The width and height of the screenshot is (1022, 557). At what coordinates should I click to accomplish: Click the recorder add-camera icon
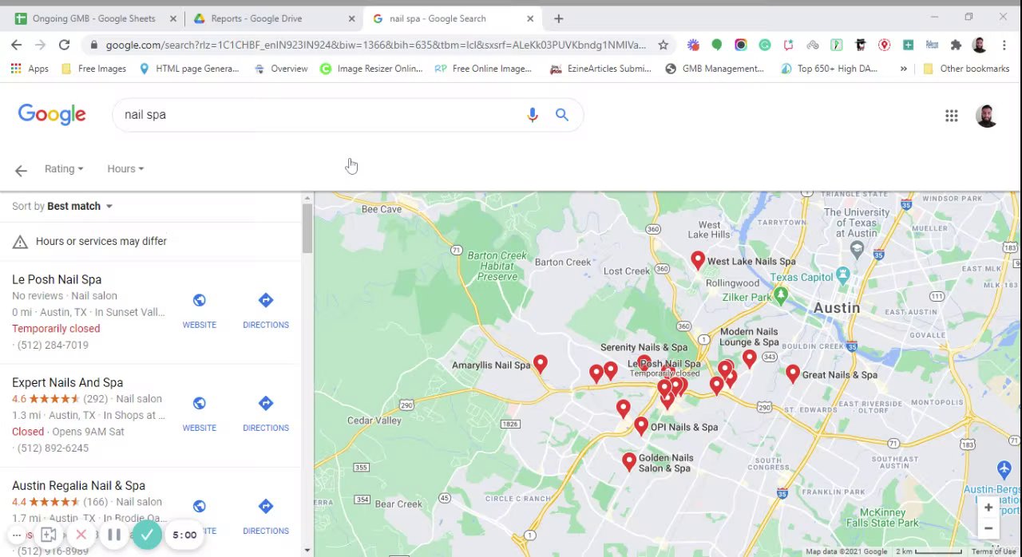tap(48, 535)
